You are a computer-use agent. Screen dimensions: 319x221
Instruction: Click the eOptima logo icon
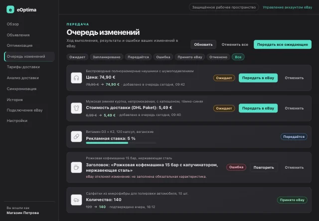click(10, 9)
